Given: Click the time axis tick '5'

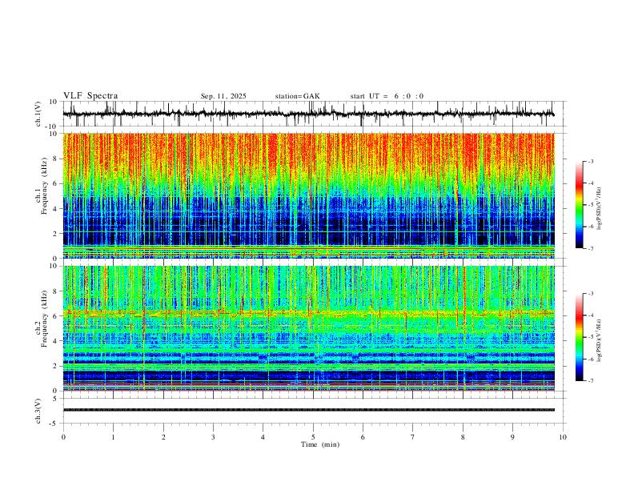Looking at the screenshot, I should pyautogui.click(x=313, y=437).
